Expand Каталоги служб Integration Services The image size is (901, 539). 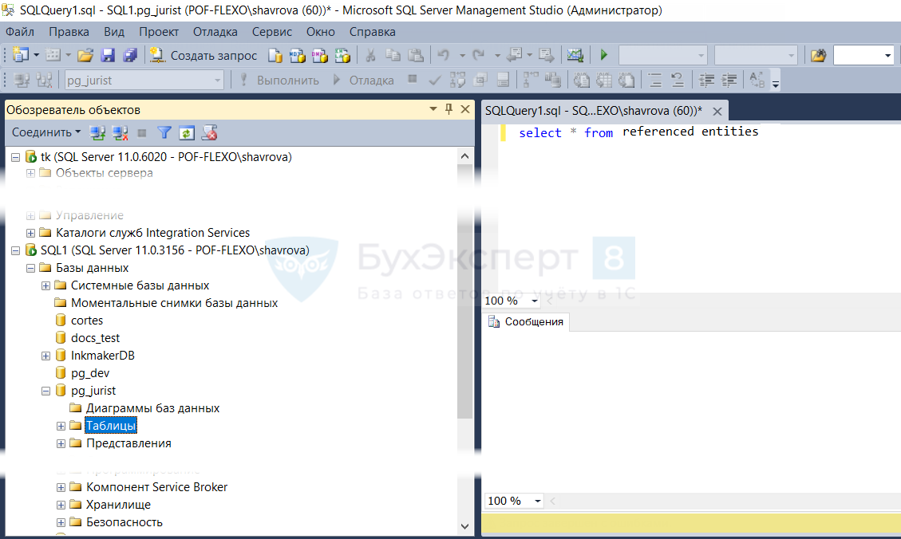(x=30, y=233)
